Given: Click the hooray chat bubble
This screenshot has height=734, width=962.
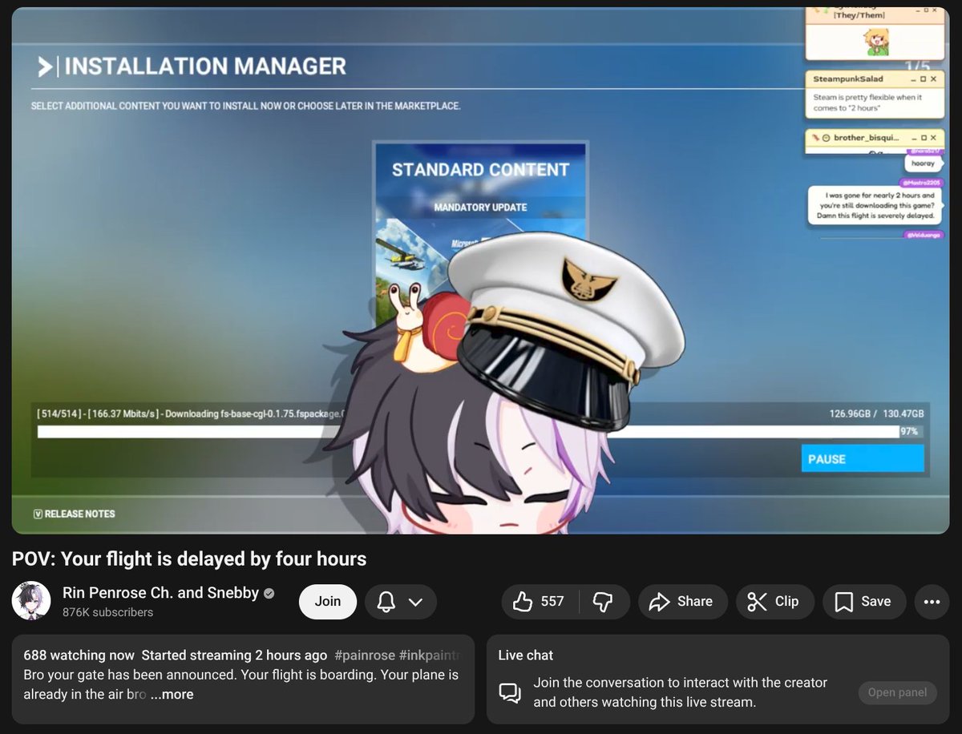Looking at the screenshot, I should click(x=923, y=163).
